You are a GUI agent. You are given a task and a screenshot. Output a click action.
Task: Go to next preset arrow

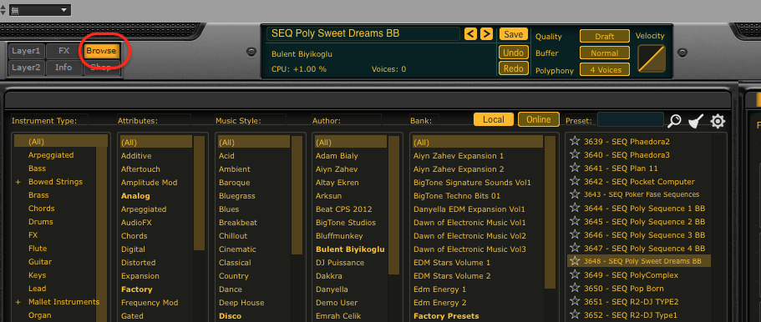pos(486,34)
